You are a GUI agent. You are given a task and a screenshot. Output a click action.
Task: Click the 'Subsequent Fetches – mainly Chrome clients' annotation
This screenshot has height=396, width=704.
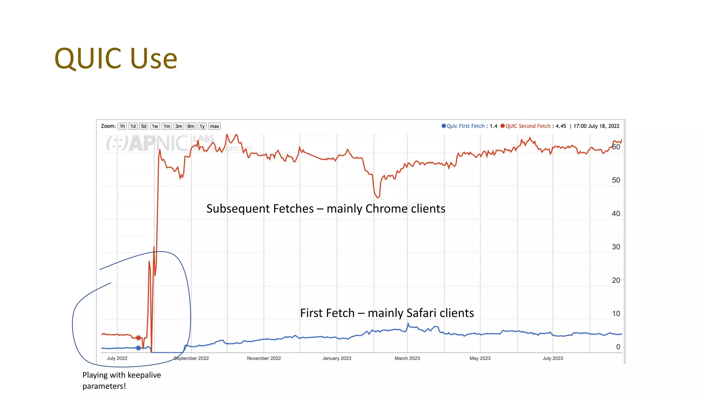(x=326, y=209)
